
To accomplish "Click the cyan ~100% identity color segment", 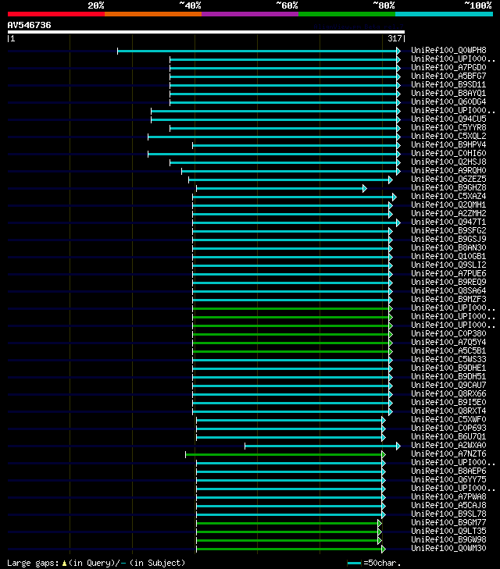I will pos(444,14).
